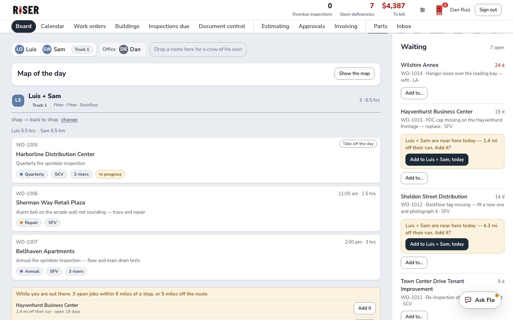Click the change route link
This screenshot has width=513, height=320.
[x=69, y=120]
